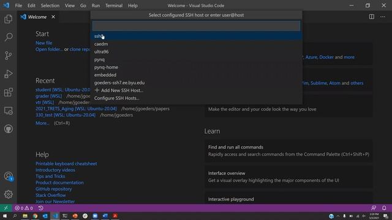The width and height of the screenshot is (392, 220).
Task: Select goeders-ssh7.ee.byu.edu host
Action: tap(196, 82)
